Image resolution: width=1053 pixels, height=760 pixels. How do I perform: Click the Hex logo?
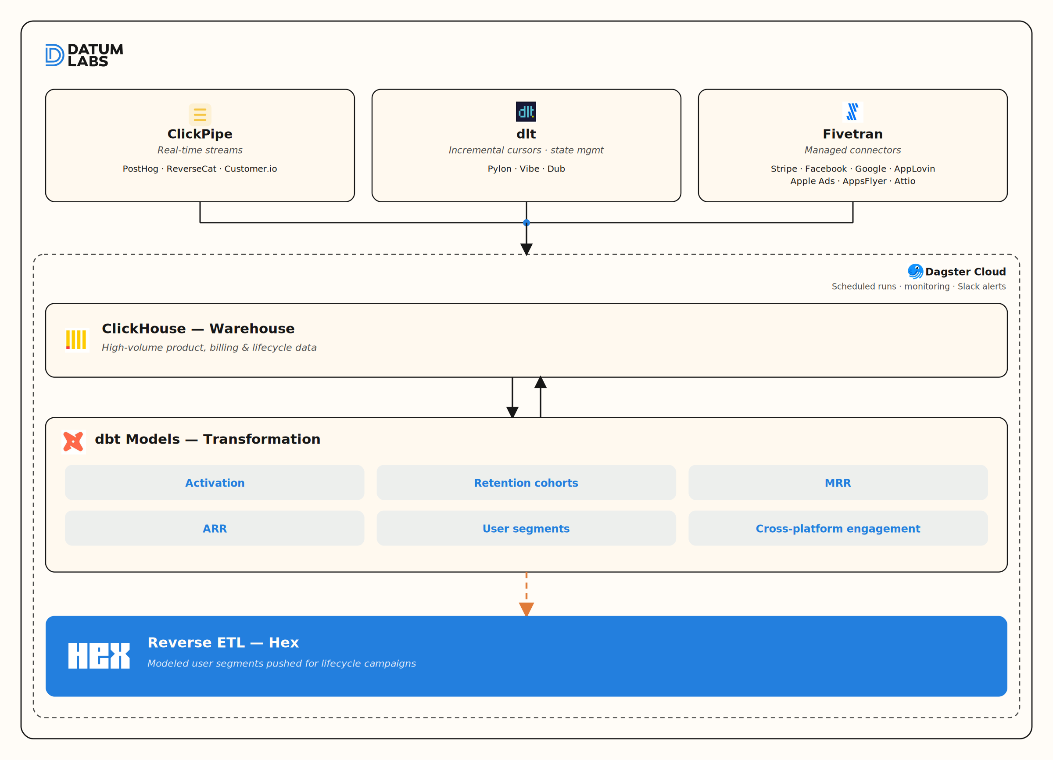coord(99,656)
